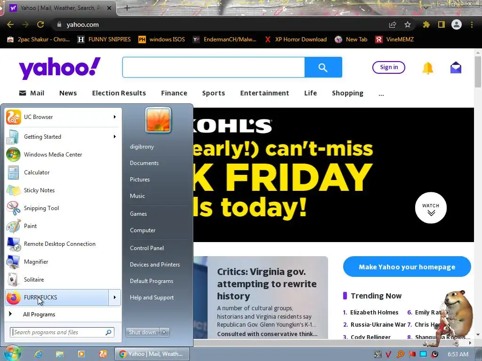This screenshot has width=482, height=361.
Task: Open Music folder in Start menu
Action: [x=137, y=196]
